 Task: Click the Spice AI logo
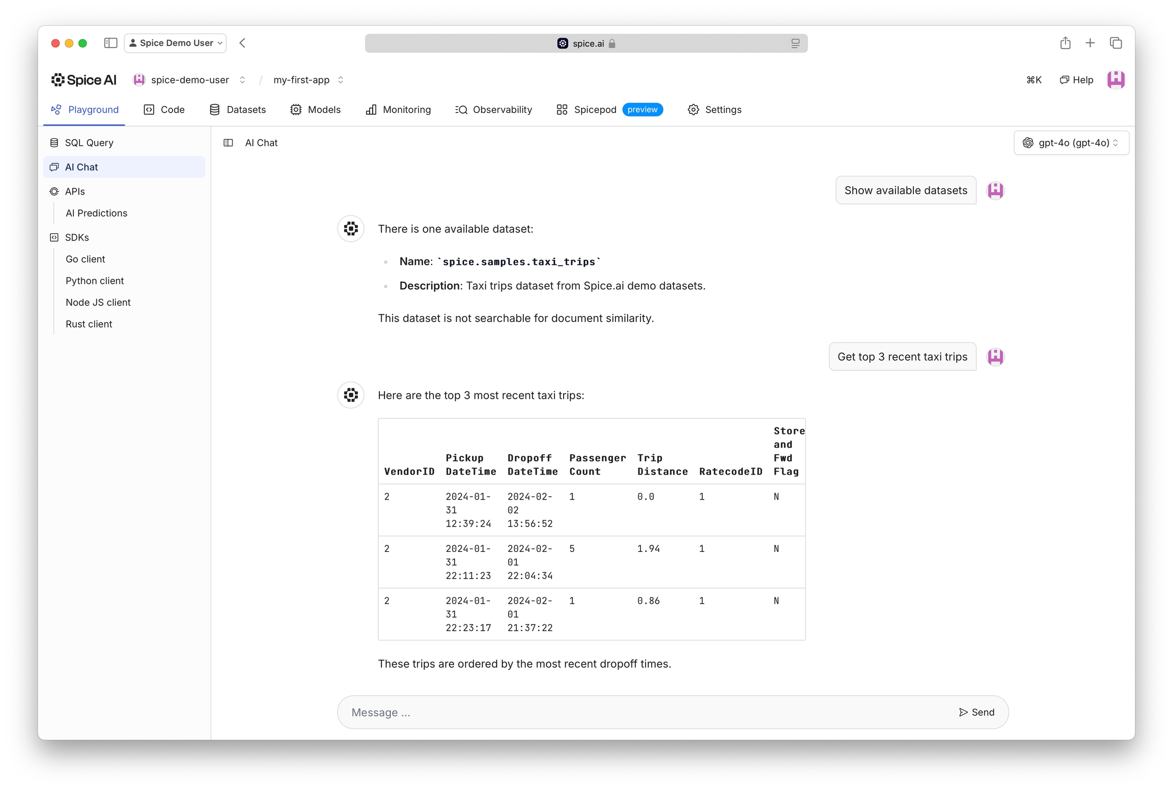pyautogui.click(x=83, y=80)
